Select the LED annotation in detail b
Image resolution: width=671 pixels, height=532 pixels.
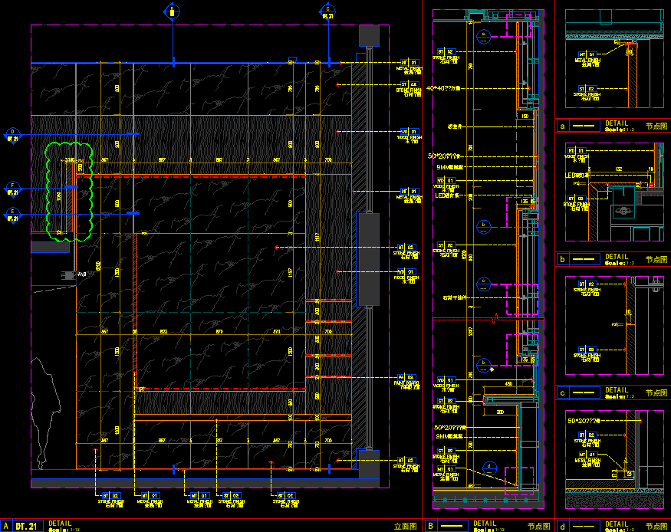577,176
